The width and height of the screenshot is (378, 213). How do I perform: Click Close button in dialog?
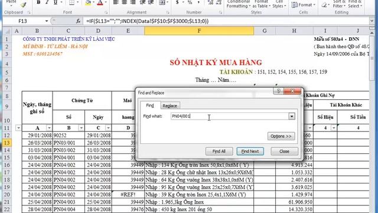click(284, 151)
